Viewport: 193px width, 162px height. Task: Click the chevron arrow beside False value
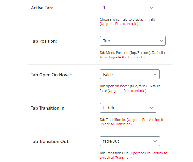tap(155, 74)
